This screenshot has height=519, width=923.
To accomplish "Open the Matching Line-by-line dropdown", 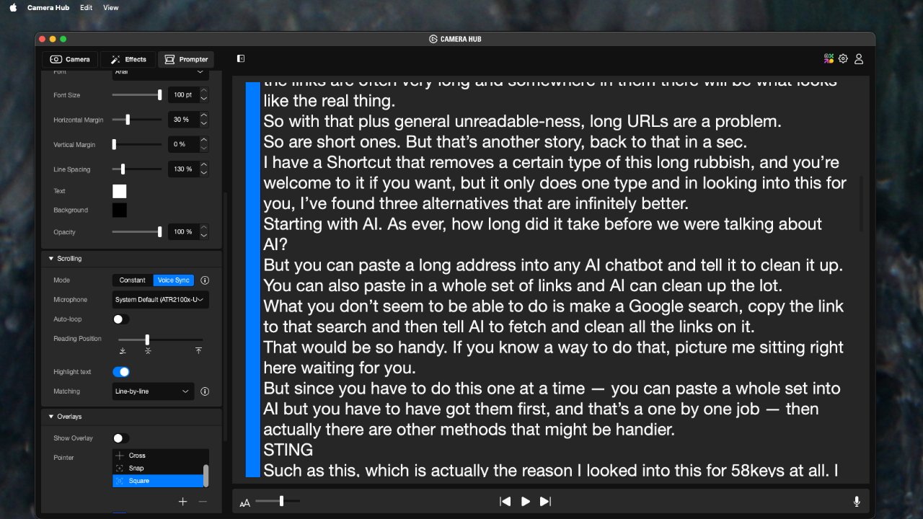I will coord(153,391).
